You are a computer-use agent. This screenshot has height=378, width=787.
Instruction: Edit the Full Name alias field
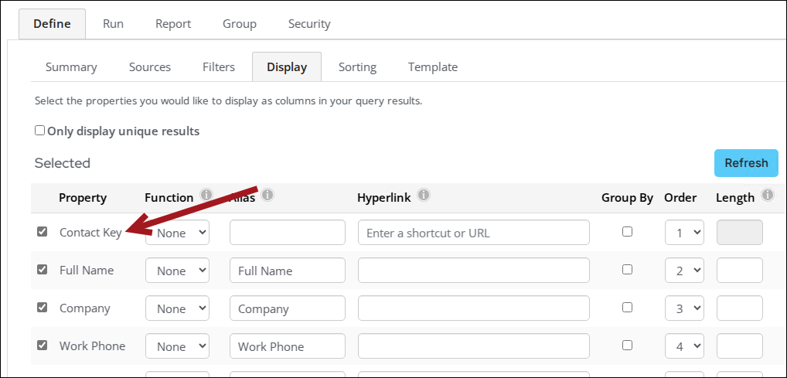click(x=288, y=270)
